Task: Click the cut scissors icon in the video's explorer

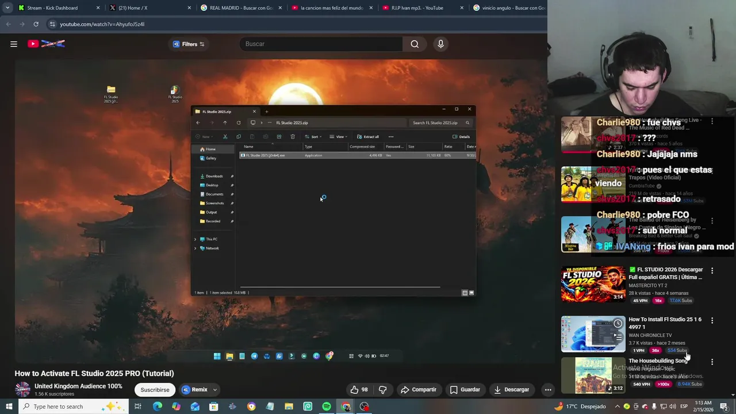Action: (x=225, y=137)
